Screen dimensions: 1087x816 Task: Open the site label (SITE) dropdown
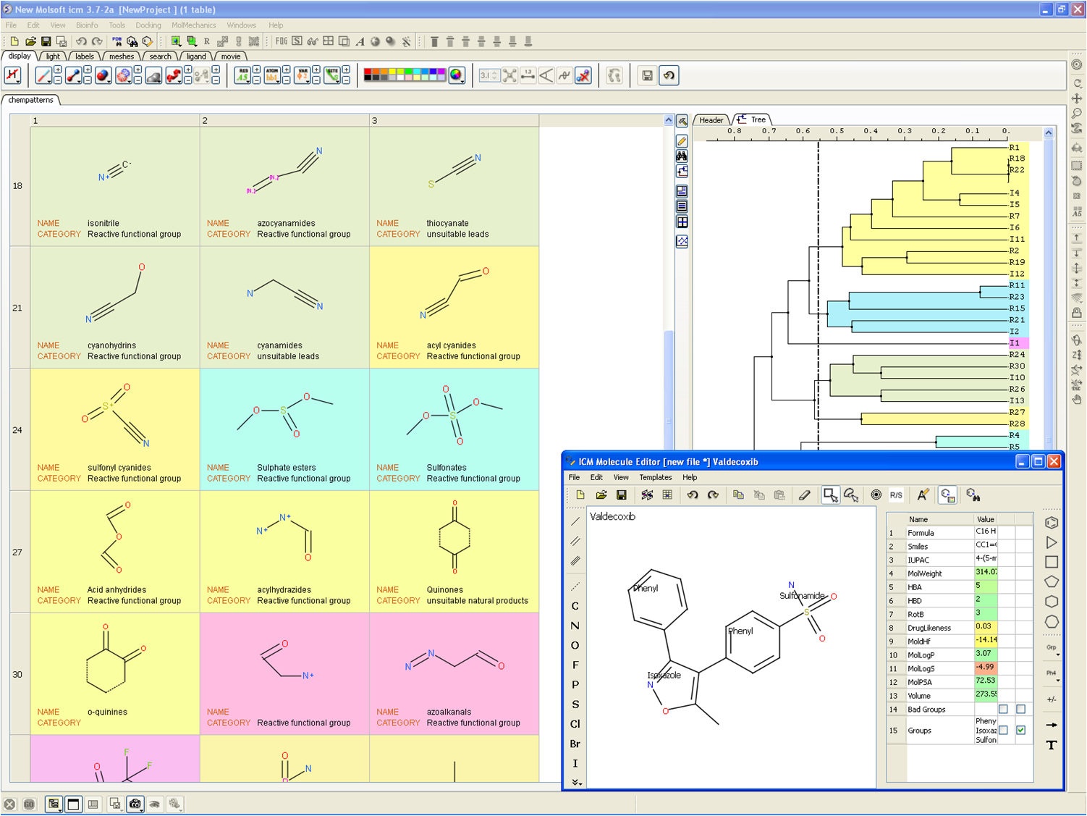pyautogui.click(x=332, y=75)
